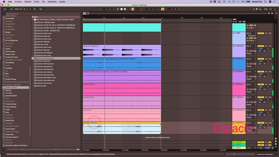Click the Stop button in transport
Image resolution: width=279 pixels, height=157 pixels.
coord(121,9)
